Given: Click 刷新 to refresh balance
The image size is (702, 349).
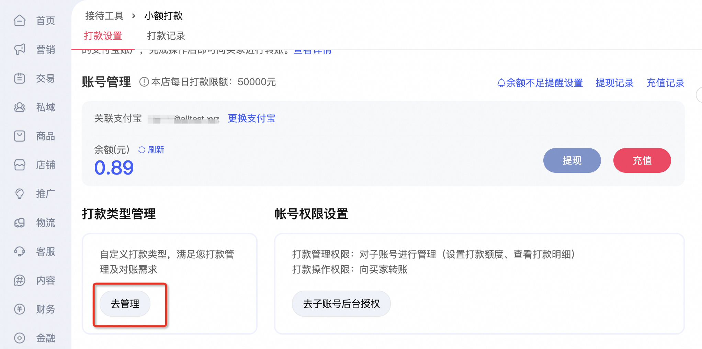Looking at the screenshot, I should 156,150.
